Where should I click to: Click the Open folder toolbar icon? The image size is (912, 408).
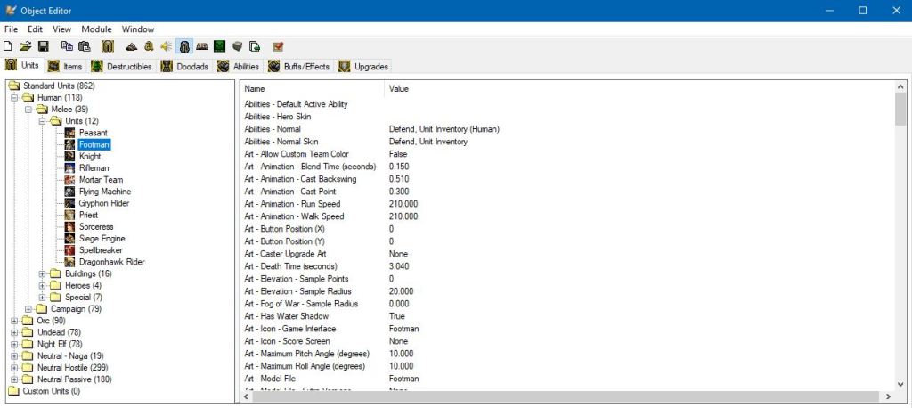coord(26,46)
